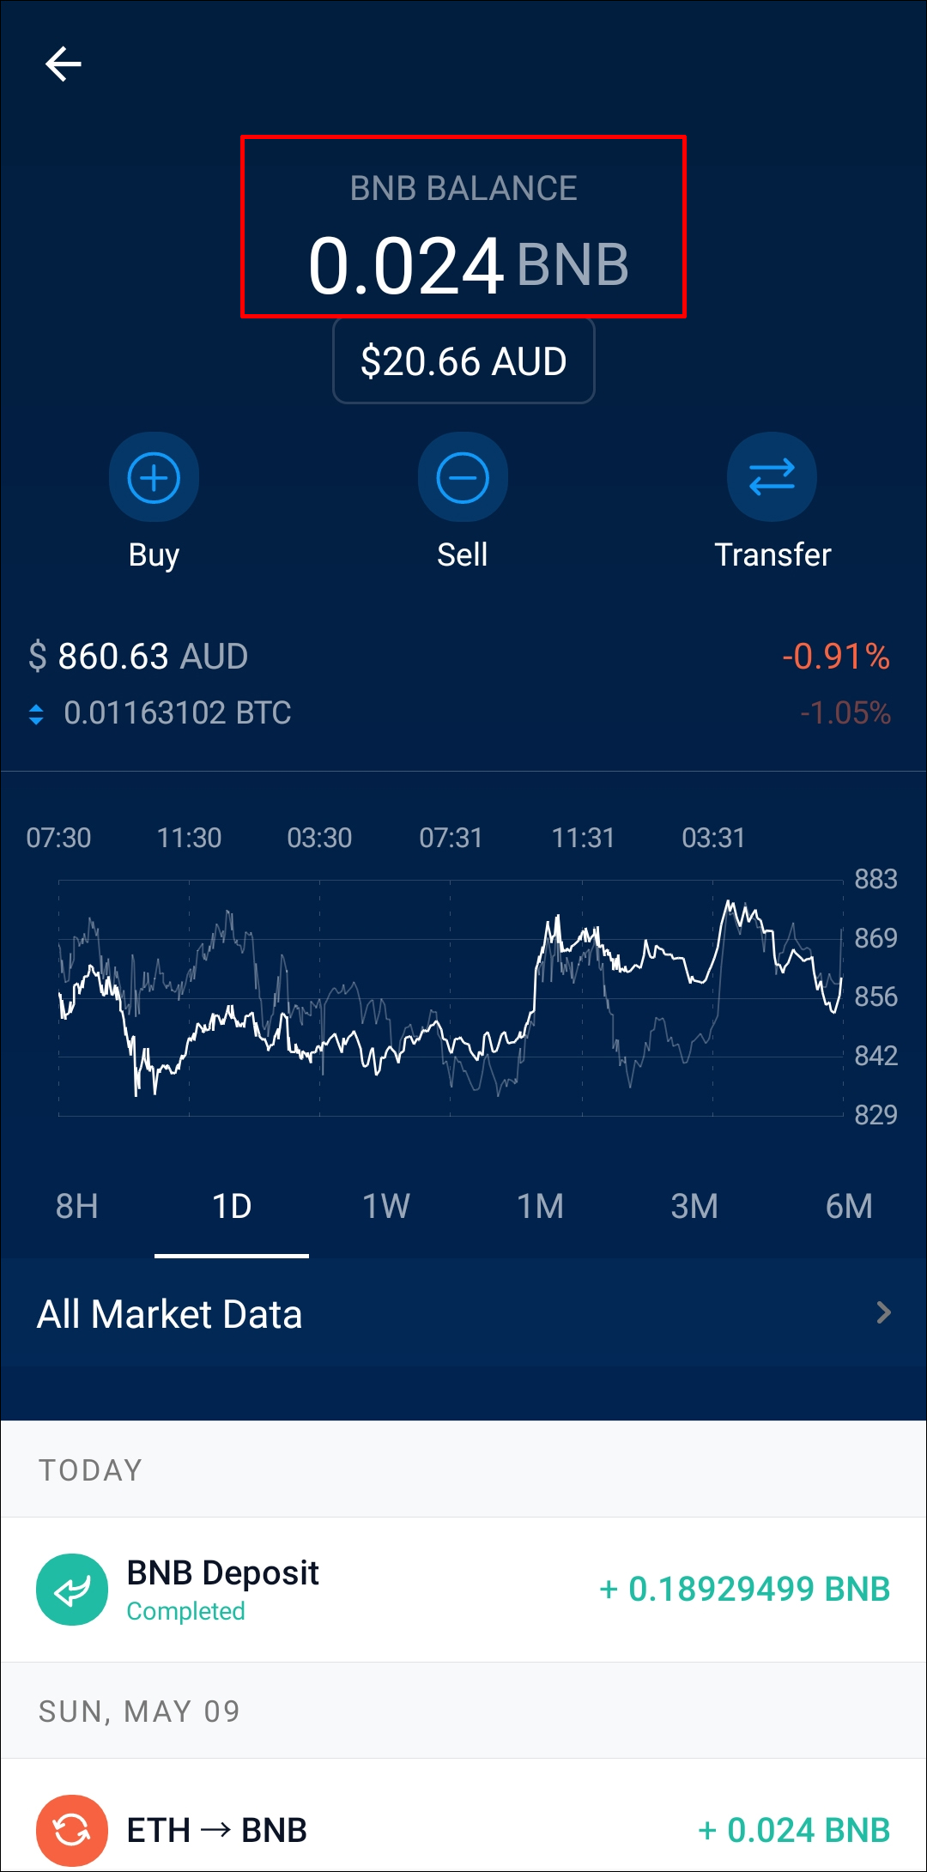The height and width of the screenshot is (1872, 927).
Task: Select the 1D chart tab
Action: click(x=232, y=1207)
